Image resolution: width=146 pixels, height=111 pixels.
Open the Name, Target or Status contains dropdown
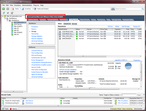coord(121,95)
